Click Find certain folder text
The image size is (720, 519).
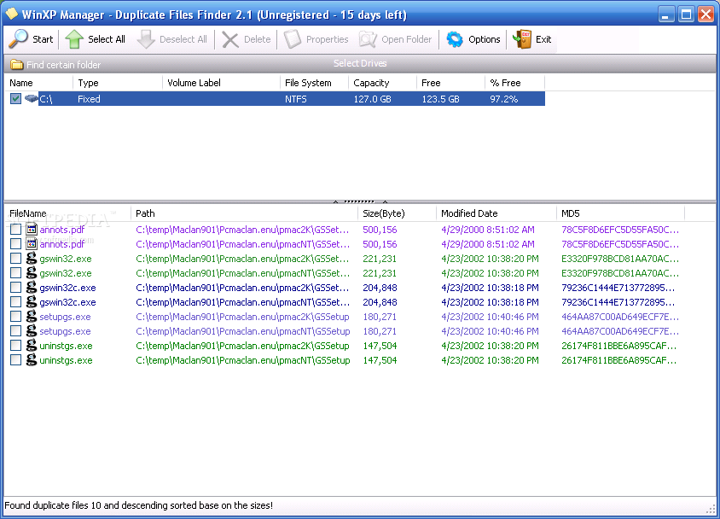(x=63, y=65)
